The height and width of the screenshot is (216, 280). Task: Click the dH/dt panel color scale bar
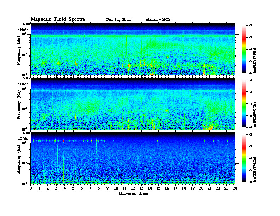coord(244,49)
